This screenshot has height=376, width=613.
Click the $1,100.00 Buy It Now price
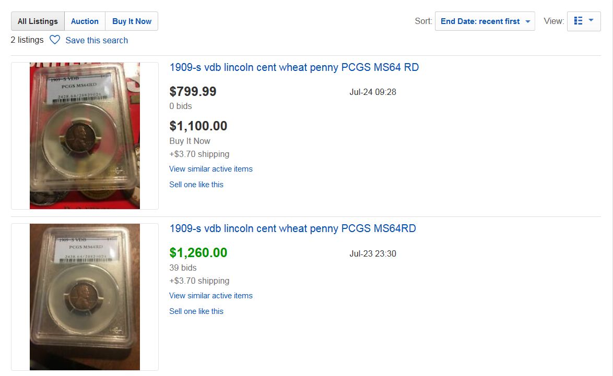coord(198,126)
